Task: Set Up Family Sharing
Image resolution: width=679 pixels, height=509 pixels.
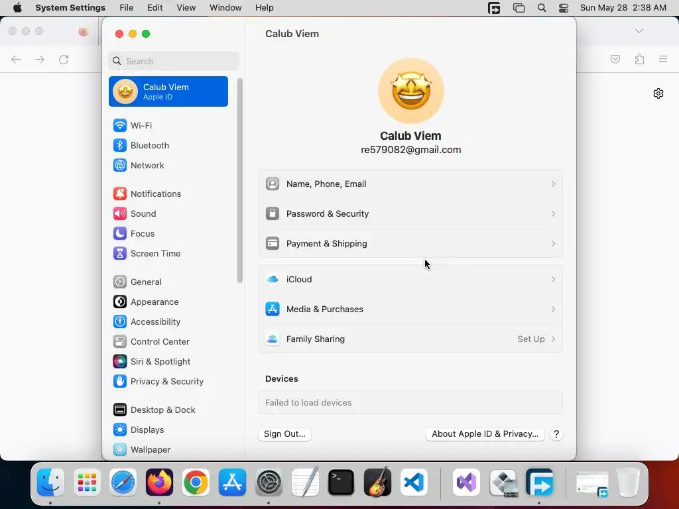Action: coord(411,339)
